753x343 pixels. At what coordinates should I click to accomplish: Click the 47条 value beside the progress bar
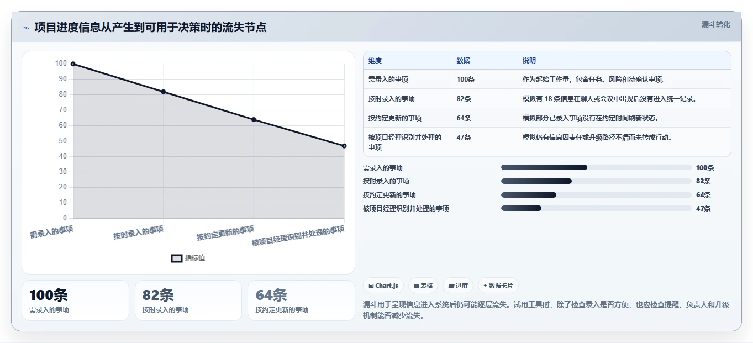coord(703,209)
